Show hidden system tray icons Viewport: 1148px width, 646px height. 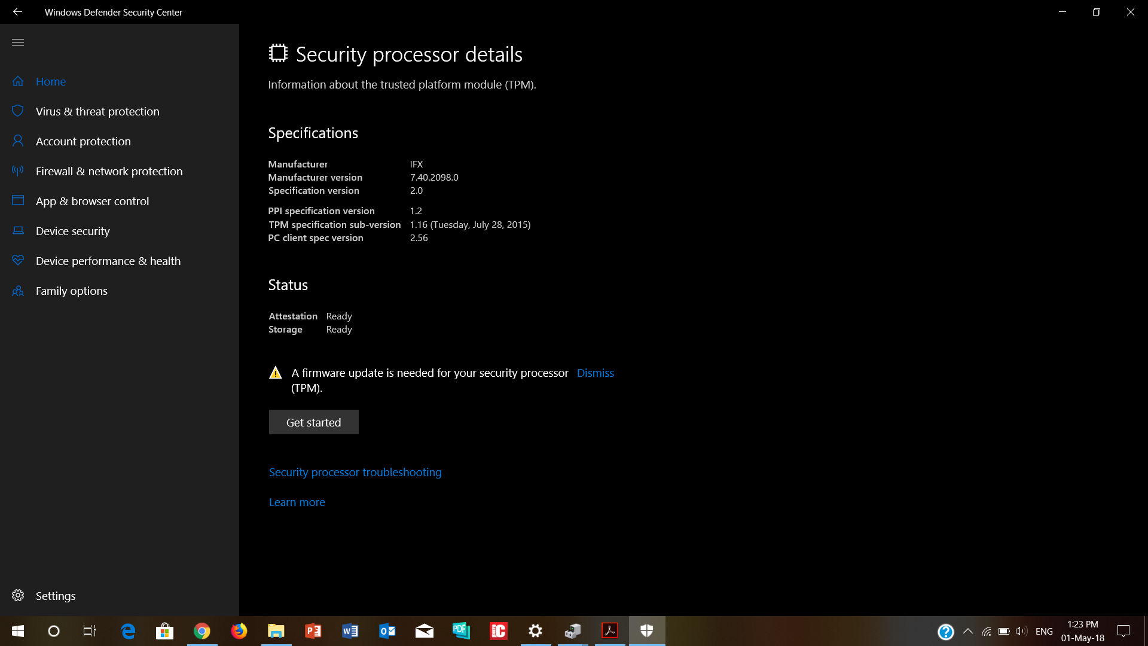click(968, 631)
